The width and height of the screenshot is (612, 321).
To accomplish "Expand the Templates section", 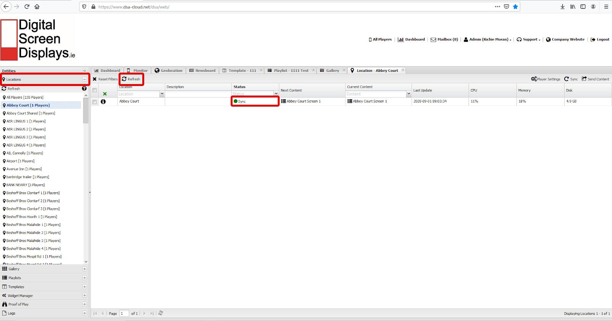I will coord(85,287).
